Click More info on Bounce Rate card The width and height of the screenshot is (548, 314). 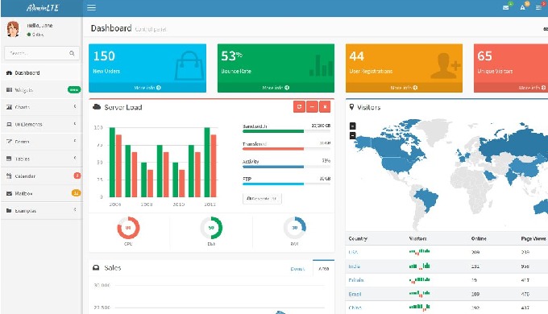(x=276, y=88)
